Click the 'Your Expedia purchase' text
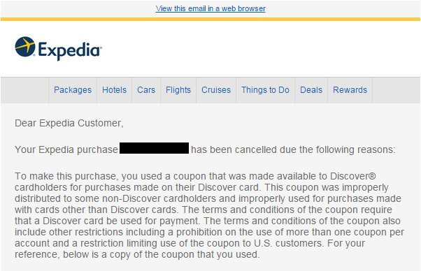 point(66,149)
